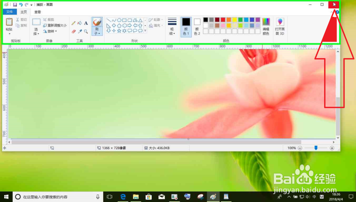This screenshot has height=202, width=356.
Task: Click the Undo arrow in title bar
Action: pos(21,5)
